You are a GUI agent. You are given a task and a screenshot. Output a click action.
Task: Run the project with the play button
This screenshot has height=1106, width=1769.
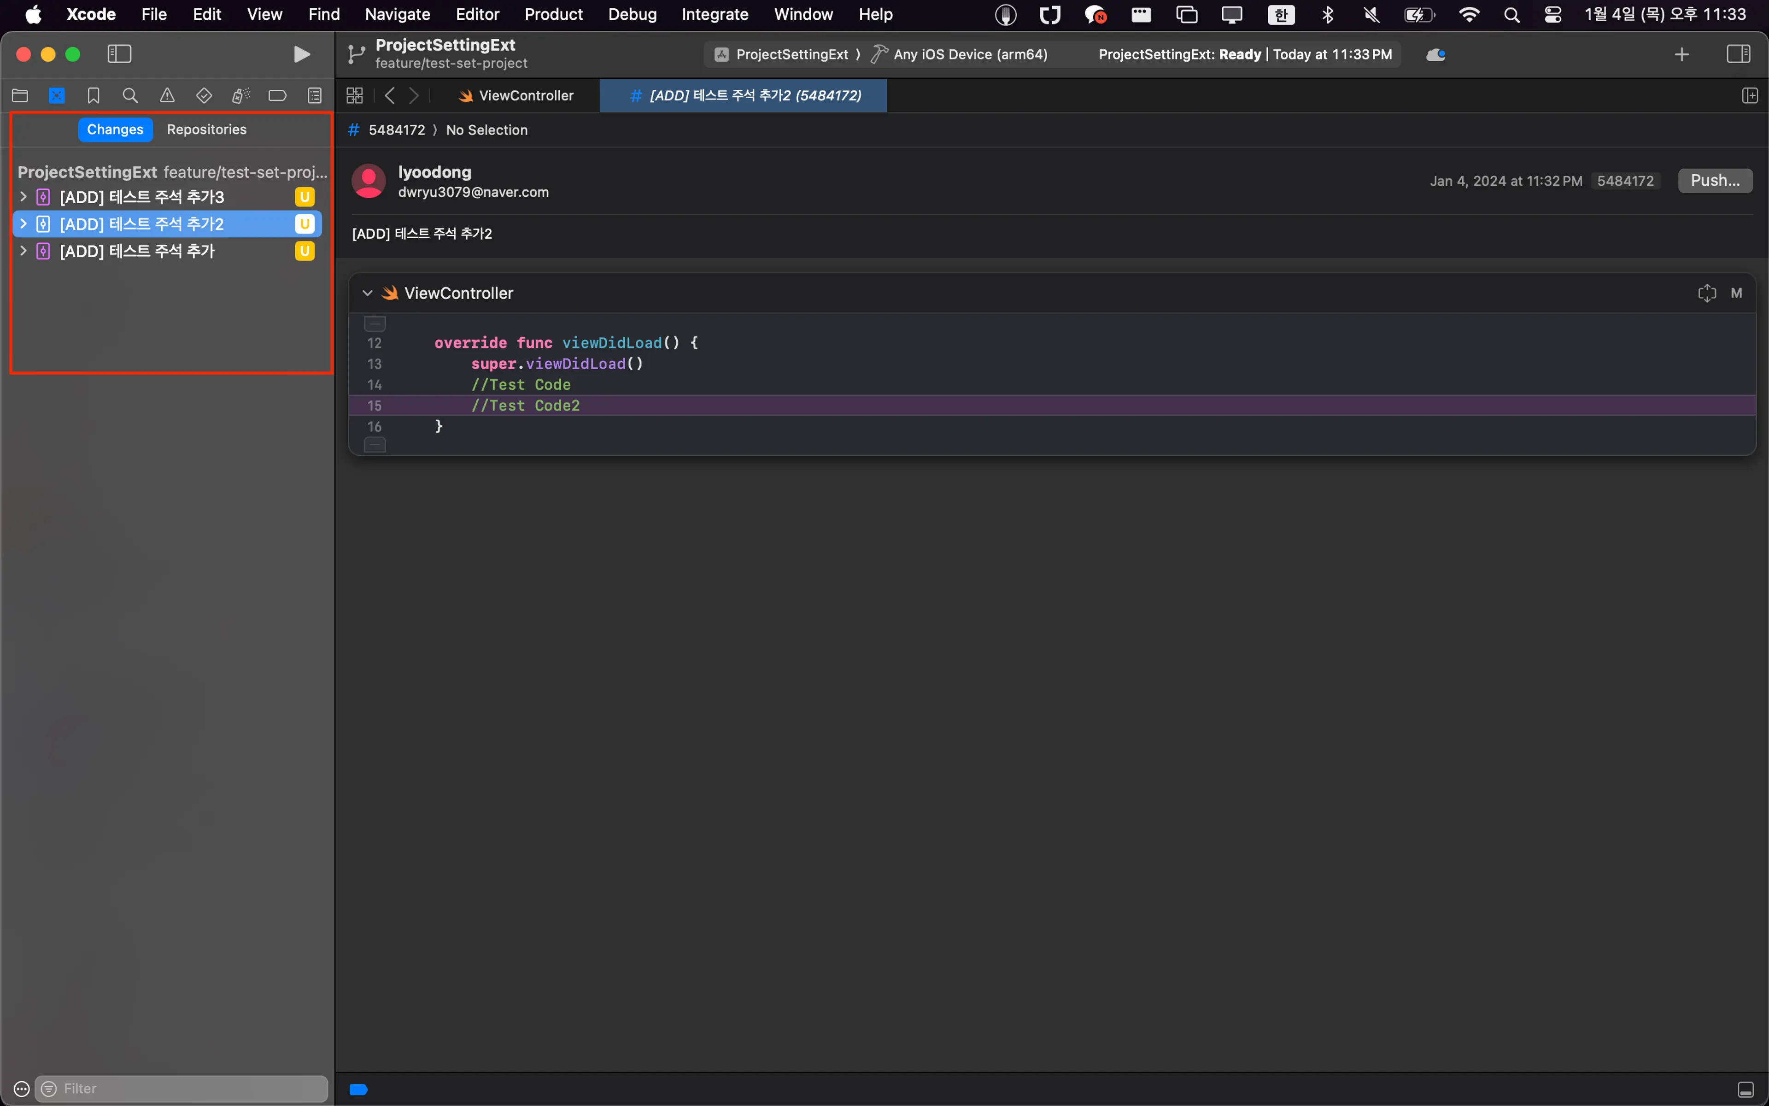[x=301, y=54]
